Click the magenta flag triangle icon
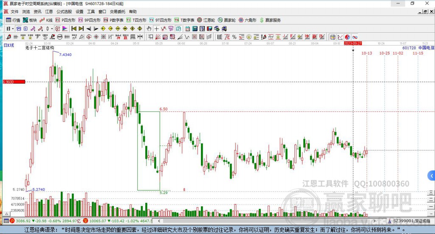The image size is (435, 234). 65,29
